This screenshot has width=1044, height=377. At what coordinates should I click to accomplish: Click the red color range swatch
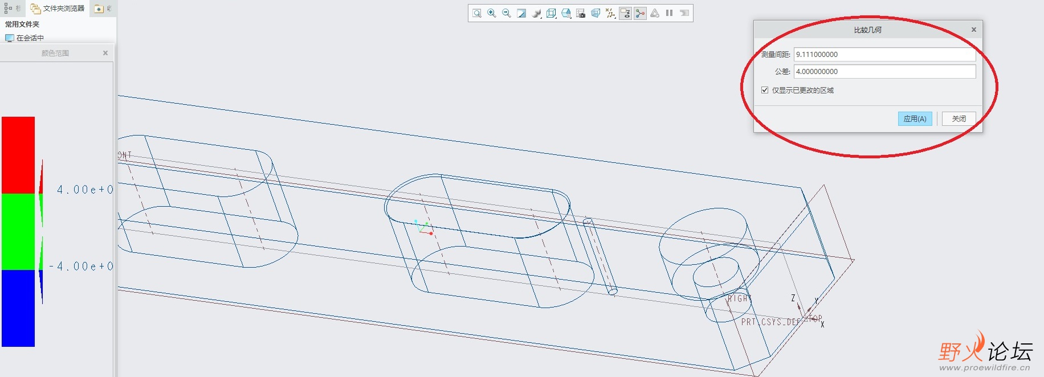coord(18,155)
